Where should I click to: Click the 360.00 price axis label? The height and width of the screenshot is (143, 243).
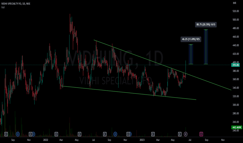236,79
